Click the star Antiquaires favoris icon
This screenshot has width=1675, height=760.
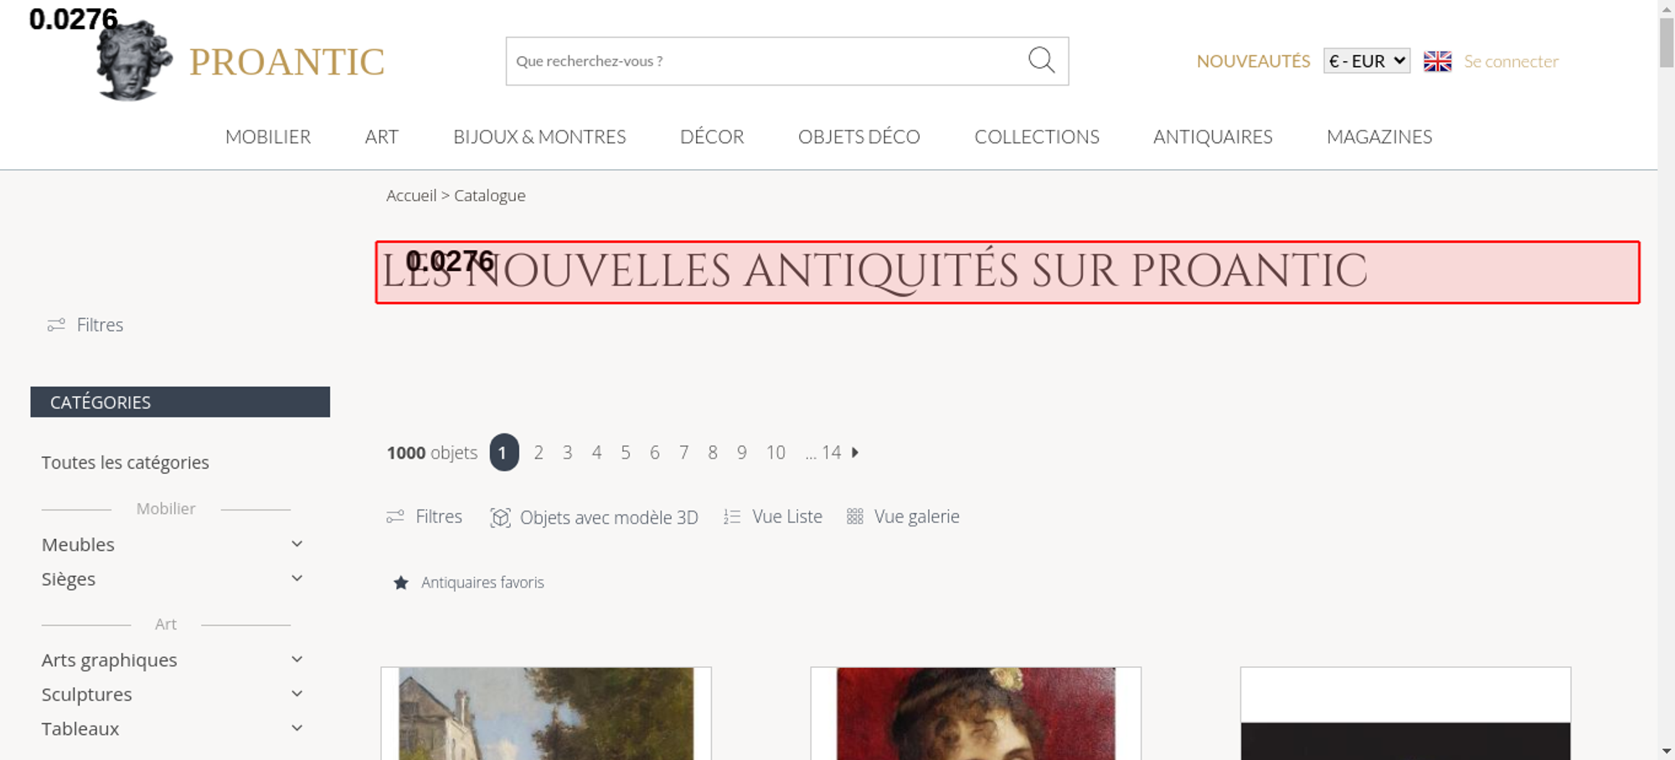pyautogui.click(x=401, y=583)
